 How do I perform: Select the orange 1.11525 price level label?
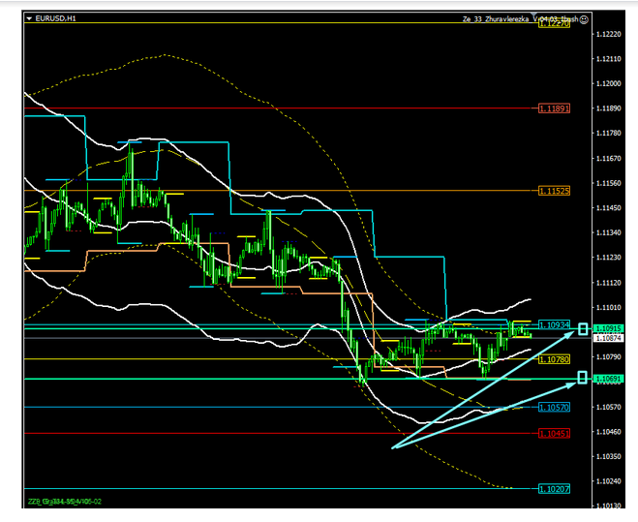(554, 191)
